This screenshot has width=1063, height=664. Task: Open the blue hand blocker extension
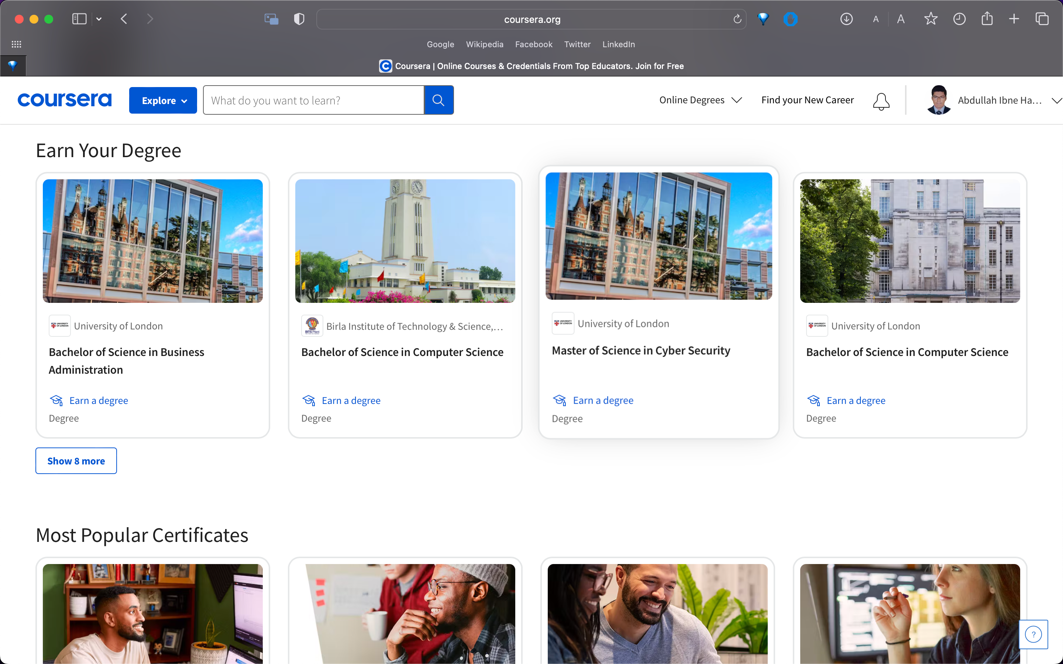point(790,19)
